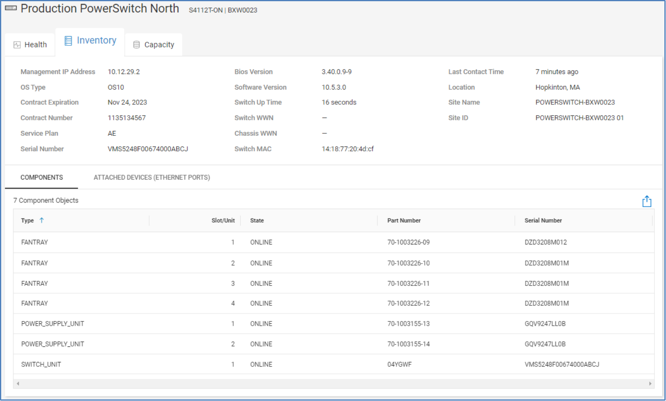
Task: Click Switch MAC value 14:18:77:20:4d:cf
Action: (348, 149)
